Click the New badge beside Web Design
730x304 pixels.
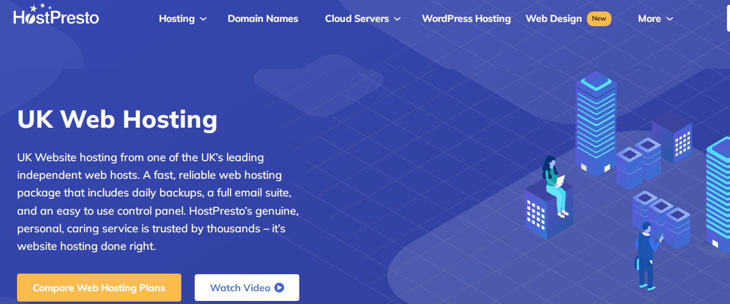(x=599, y=18)
